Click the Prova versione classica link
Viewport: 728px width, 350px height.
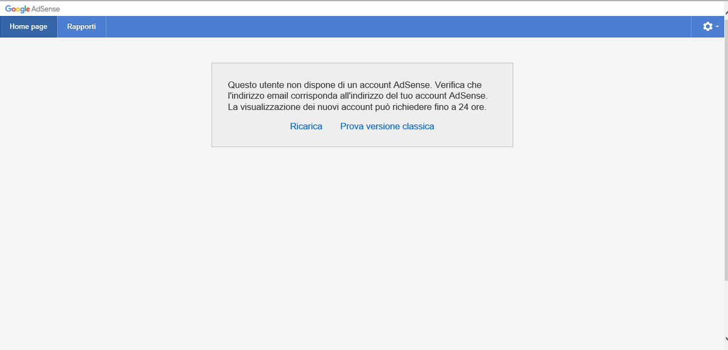[387, 126]
